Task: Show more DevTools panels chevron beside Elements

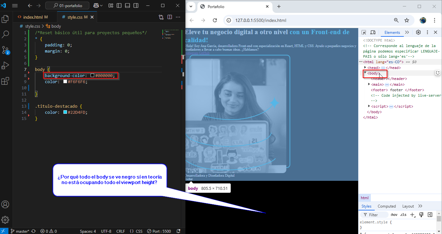Action: pos(407,32)
